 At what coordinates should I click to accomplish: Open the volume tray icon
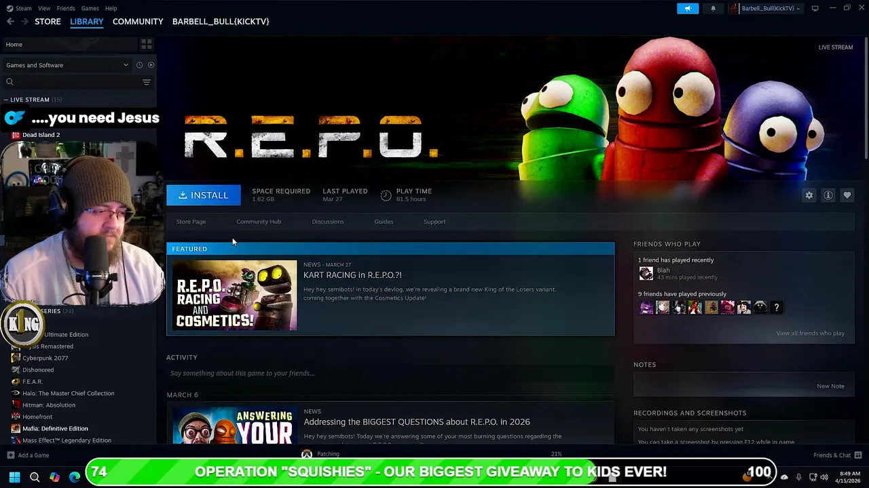click(825, 477)
